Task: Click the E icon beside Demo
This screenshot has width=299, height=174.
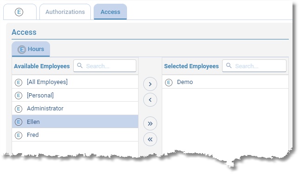Action: point(169,83)
